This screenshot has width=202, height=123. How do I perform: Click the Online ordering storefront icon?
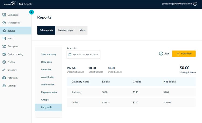pos(4,54)
